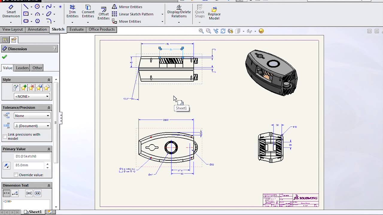Viewport: 383px width, 215px height.
Task: Click Add or Update a Style icon
Action: (x=24, y=87)
